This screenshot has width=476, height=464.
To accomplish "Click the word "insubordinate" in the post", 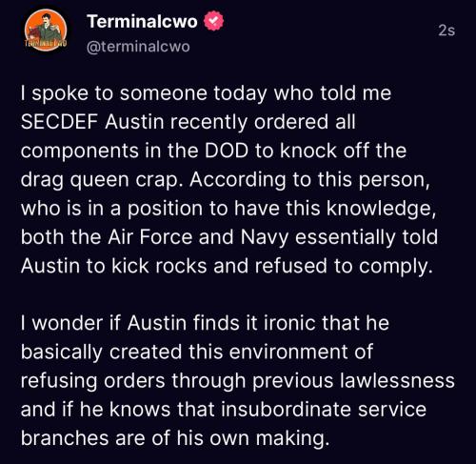I will point(286,409).
